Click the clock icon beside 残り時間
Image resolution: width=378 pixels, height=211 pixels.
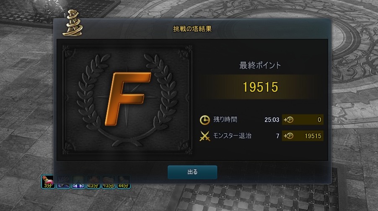(205, 120)
